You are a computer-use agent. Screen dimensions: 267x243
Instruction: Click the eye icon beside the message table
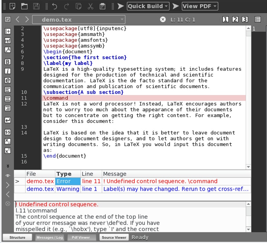(8, 175)
